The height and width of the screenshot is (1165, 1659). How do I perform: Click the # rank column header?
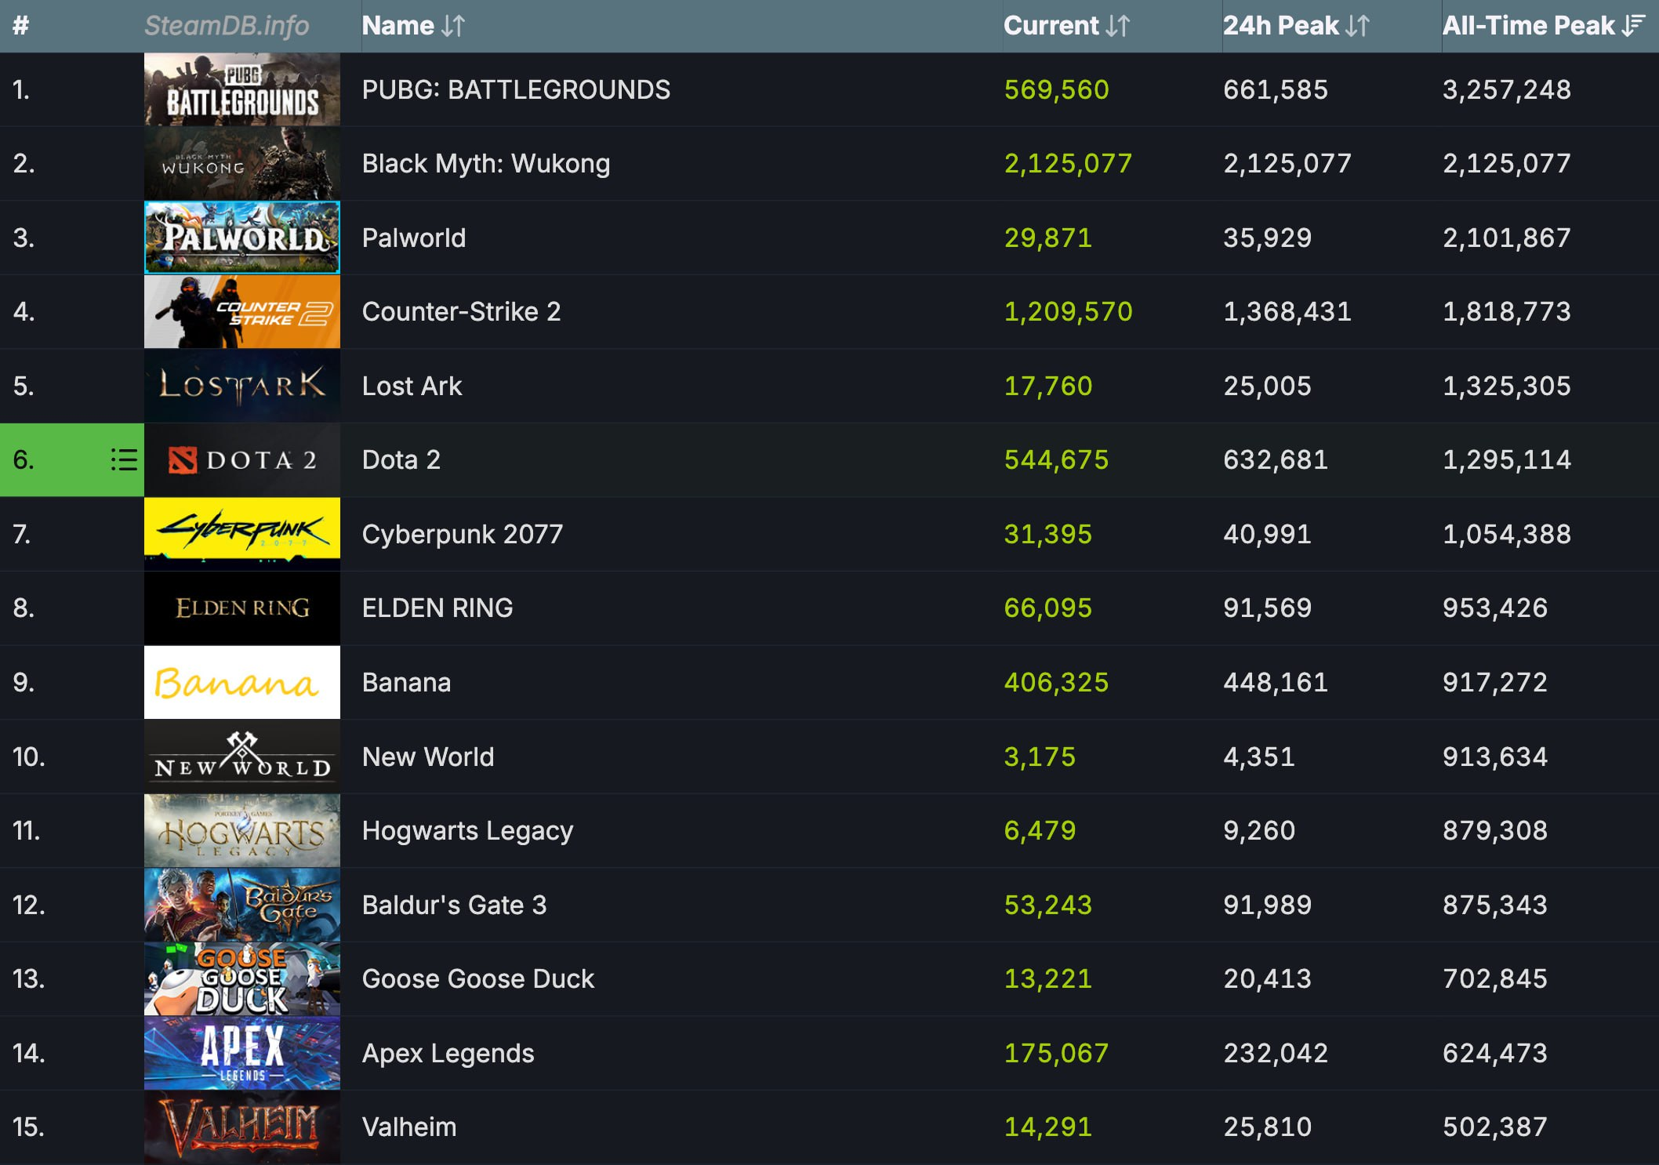tap(21, 26)
